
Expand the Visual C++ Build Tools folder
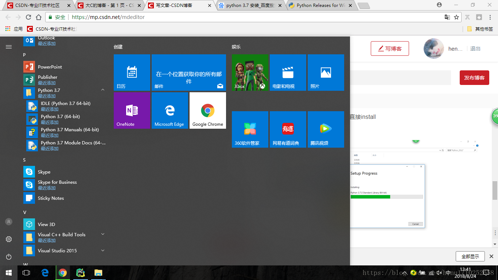click(103, 234)
